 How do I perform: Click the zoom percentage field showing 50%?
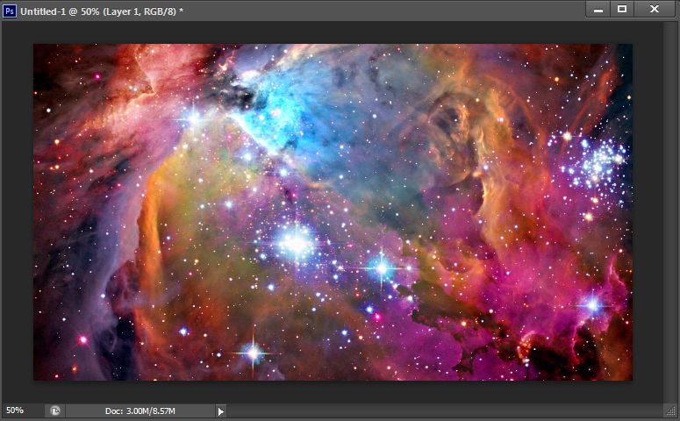point(23,410)
